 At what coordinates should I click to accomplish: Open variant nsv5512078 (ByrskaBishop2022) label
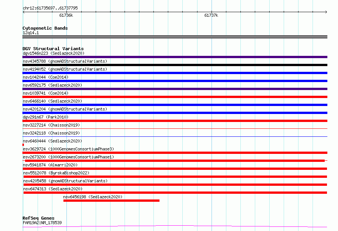(56, 173)
